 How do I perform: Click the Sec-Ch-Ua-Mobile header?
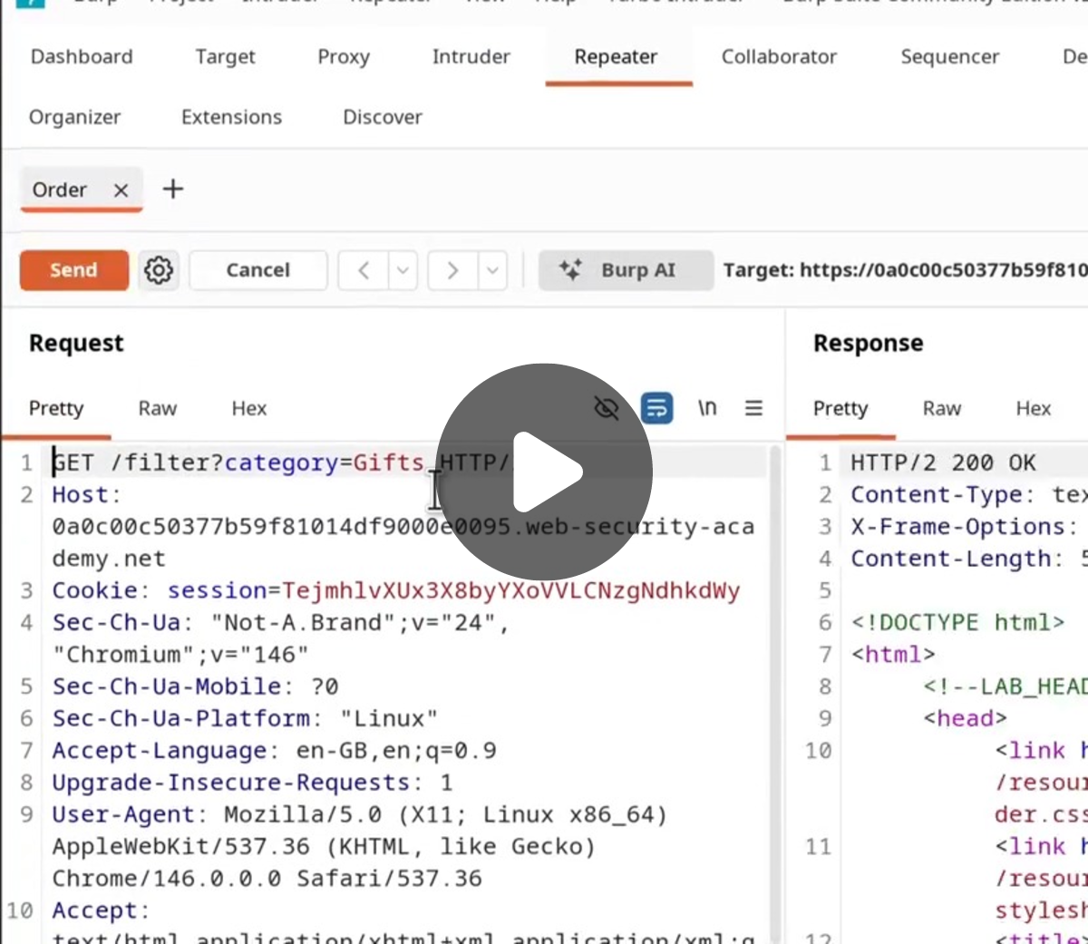point(195,686)
